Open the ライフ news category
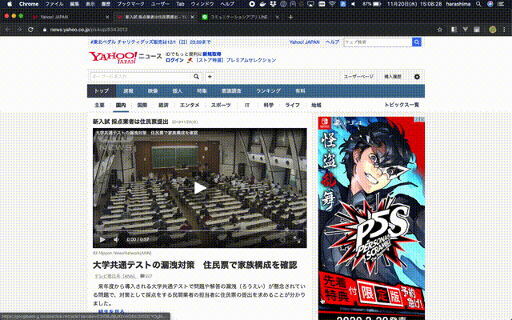Image resolution: width=512 pixels, height=320 pixels. [292, 105]
